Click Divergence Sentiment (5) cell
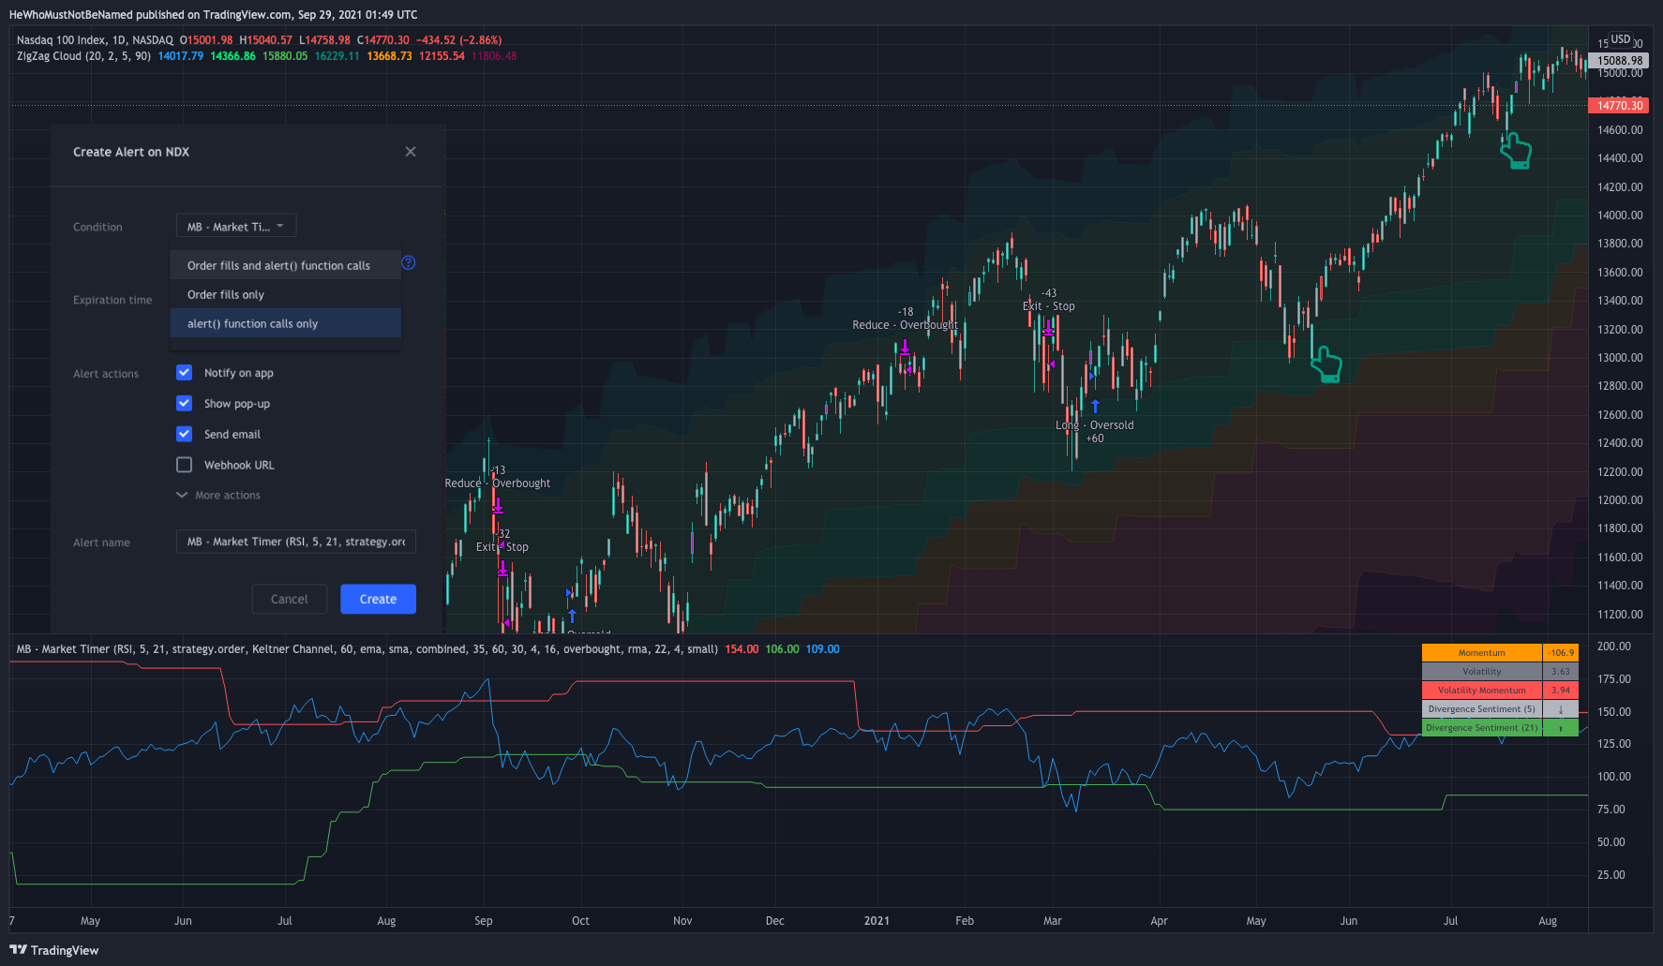1663x966 pixels. tap(1482, 709)
